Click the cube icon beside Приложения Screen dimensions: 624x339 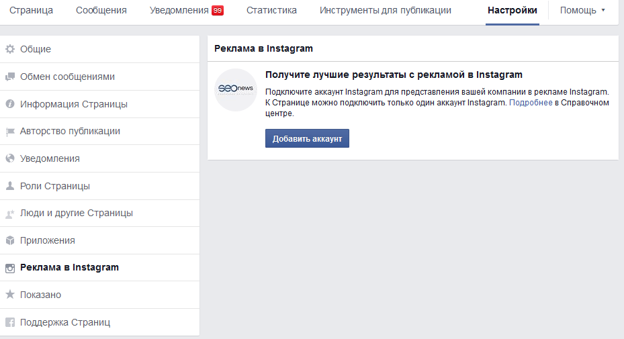point(10,240)
